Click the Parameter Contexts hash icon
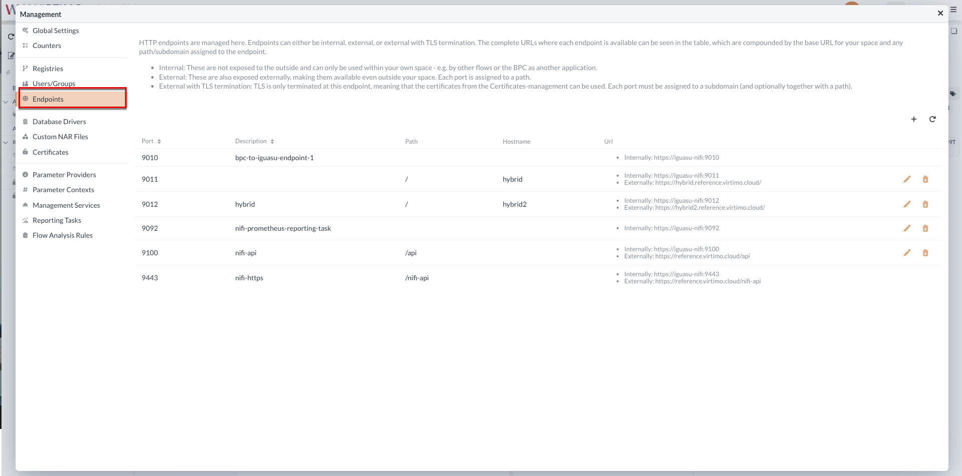Image resolution: width=962 pixels, height=476 pixels. point(25,190)
